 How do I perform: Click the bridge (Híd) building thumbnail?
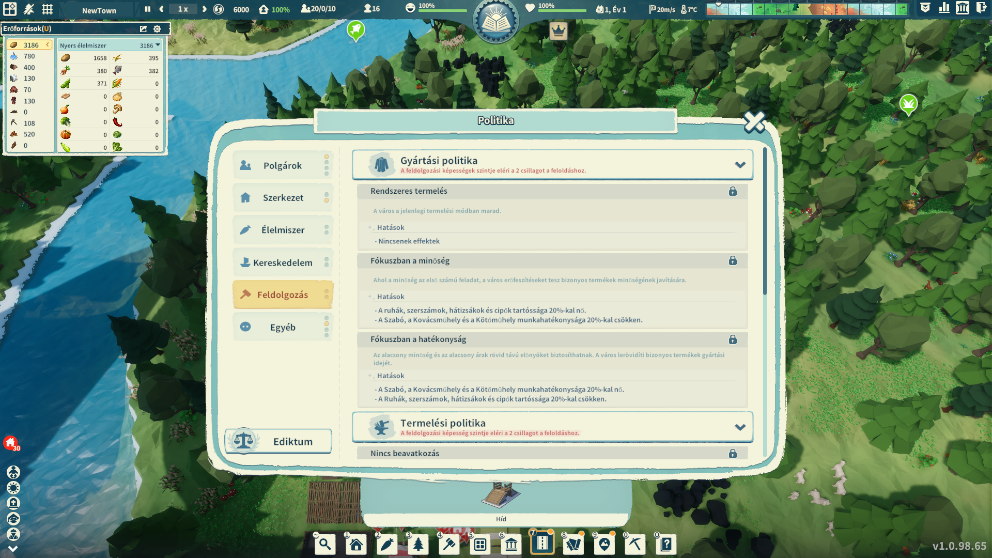pos(500,496)
